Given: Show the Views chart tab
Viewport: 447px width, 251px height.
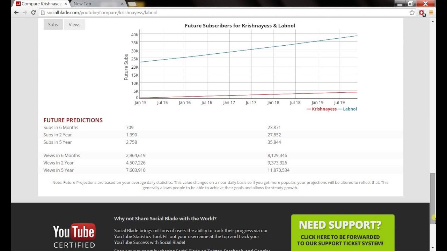Looking at the screenshot, I should pos(74,24).
